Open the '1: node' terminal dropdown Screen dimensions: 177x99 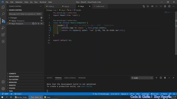(142, 78)
